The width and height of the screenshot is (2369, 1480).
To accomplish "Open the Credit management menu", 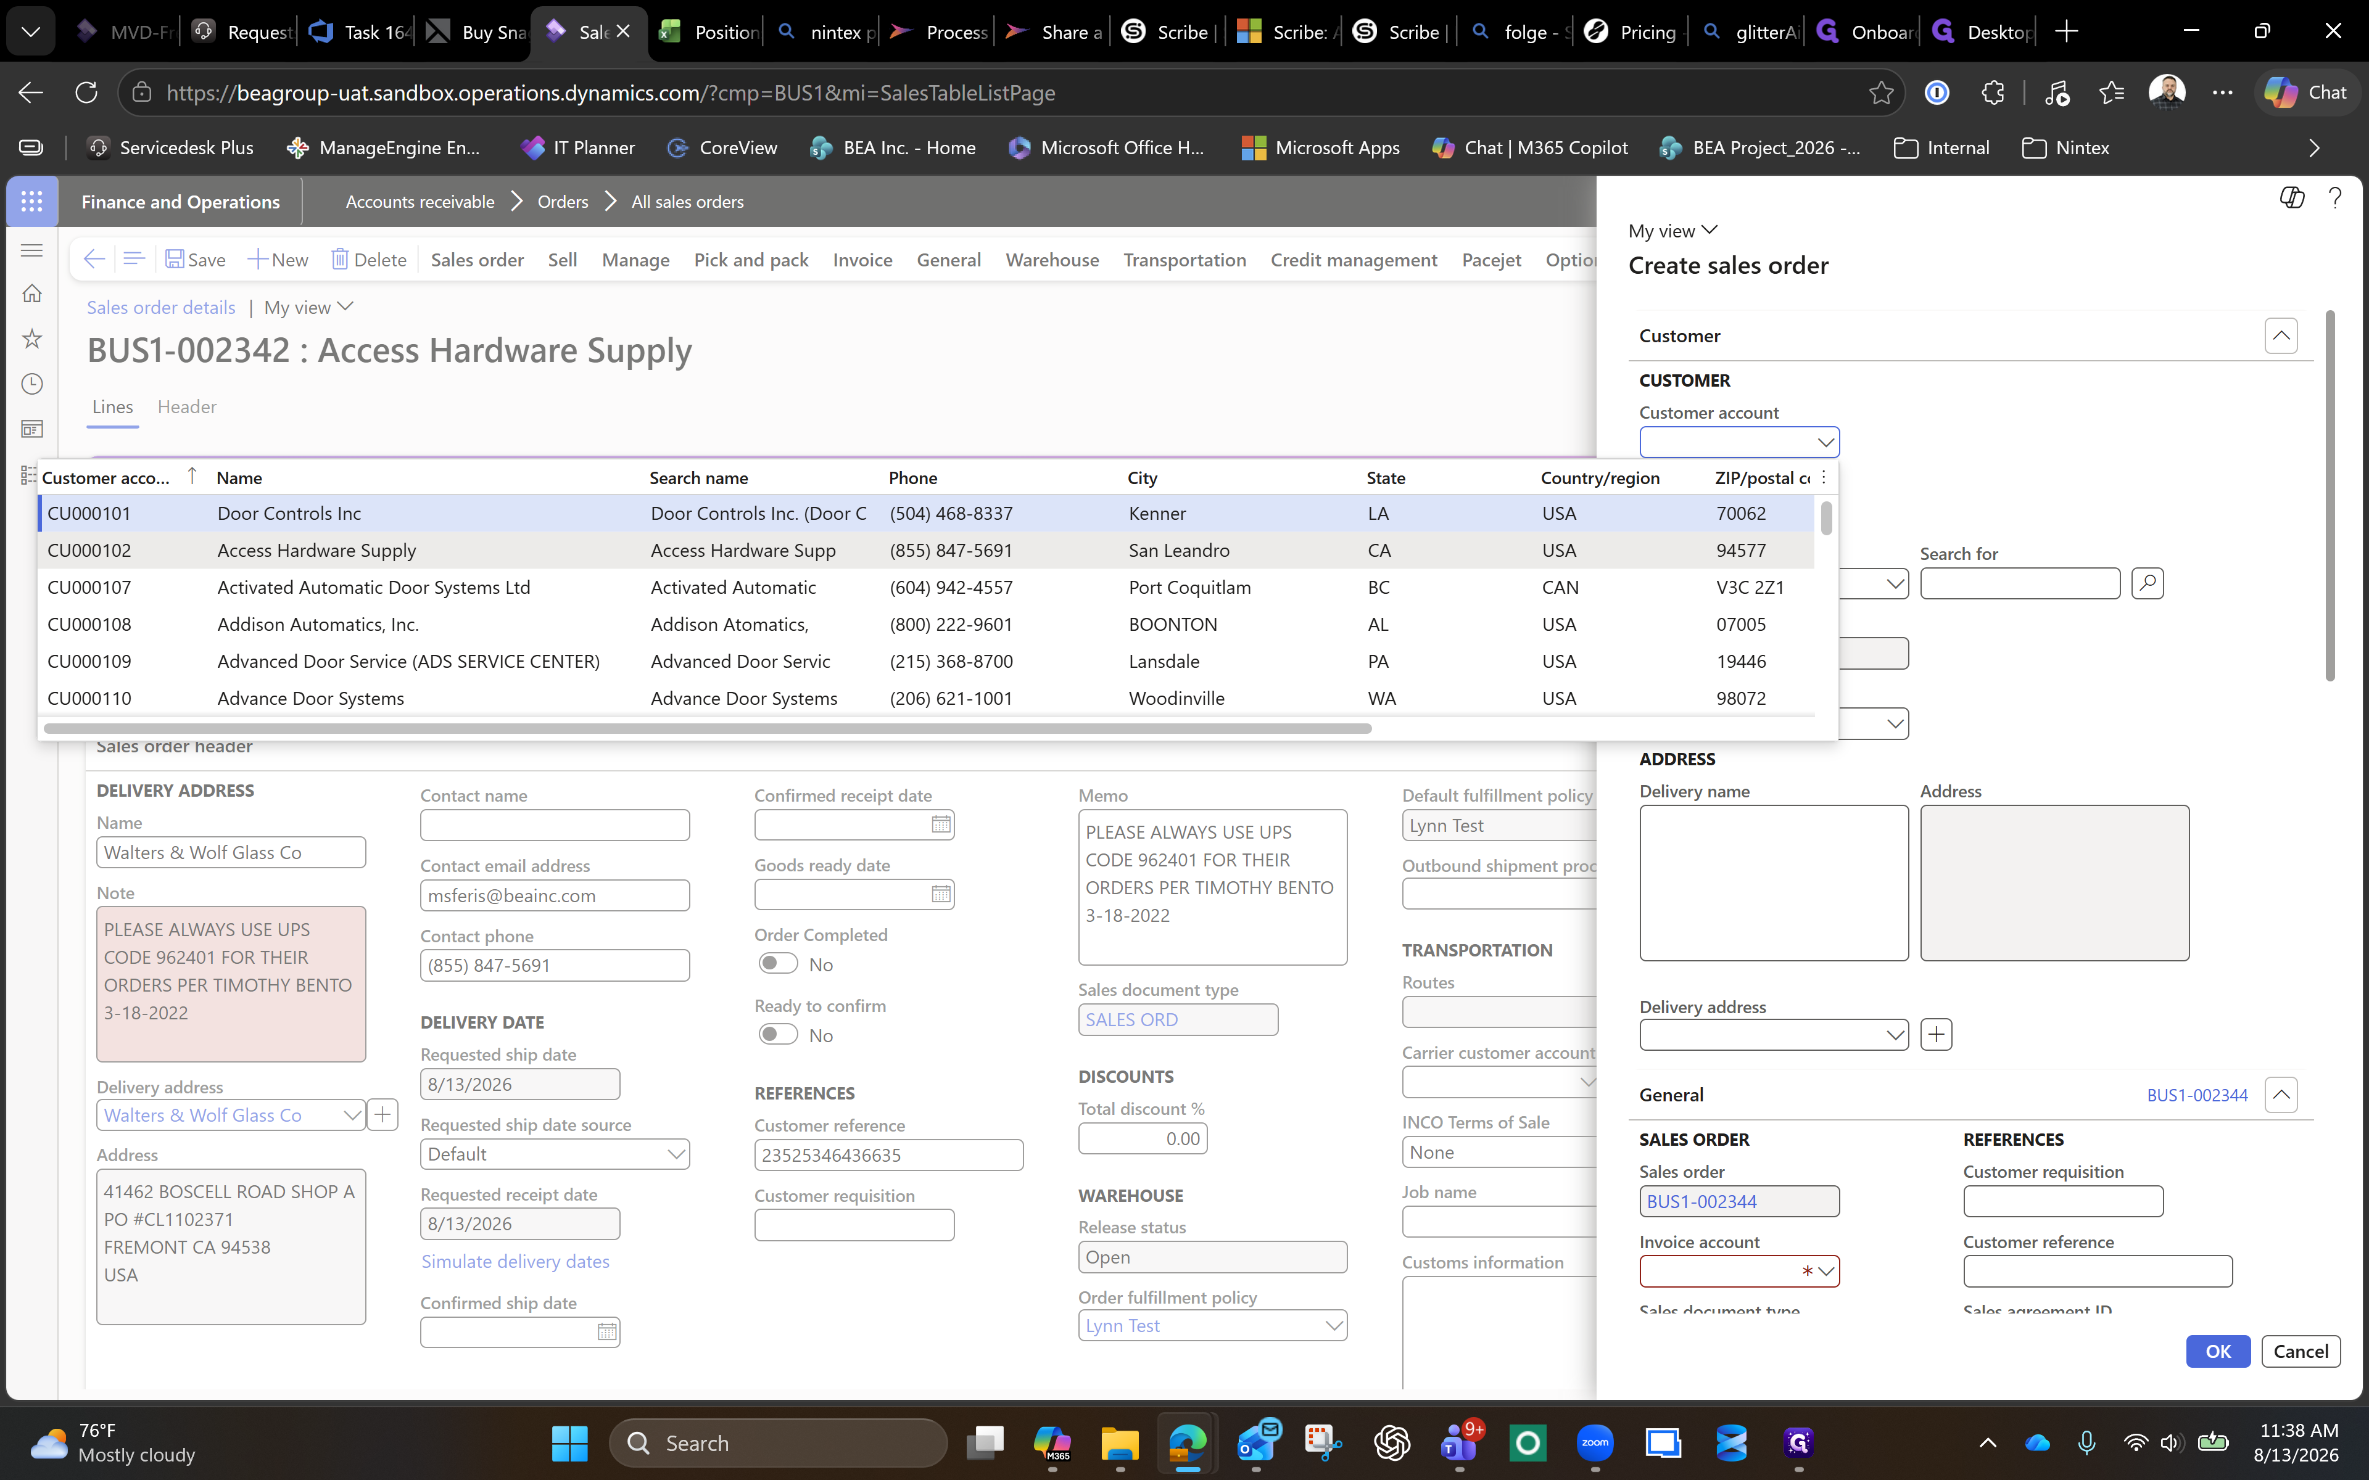I will click(x=1353, y=260).
